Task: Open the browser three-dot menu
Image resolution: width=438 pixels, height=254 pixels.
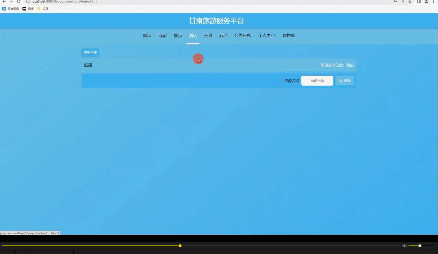Action: pyautogui.click(x=434, y=2)
